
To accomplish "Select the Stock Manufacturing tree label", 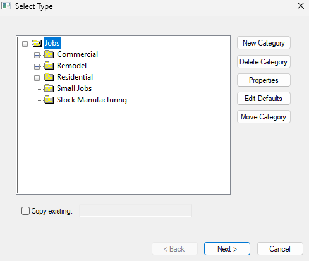I will tap(92, 100).
